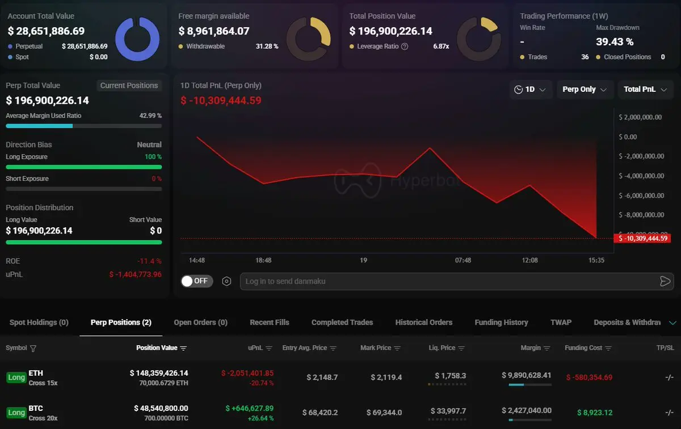This screenshot has height=429, width=681.
Task: Click the clock icon in 1D selector
Action: [x=518, y=90]
